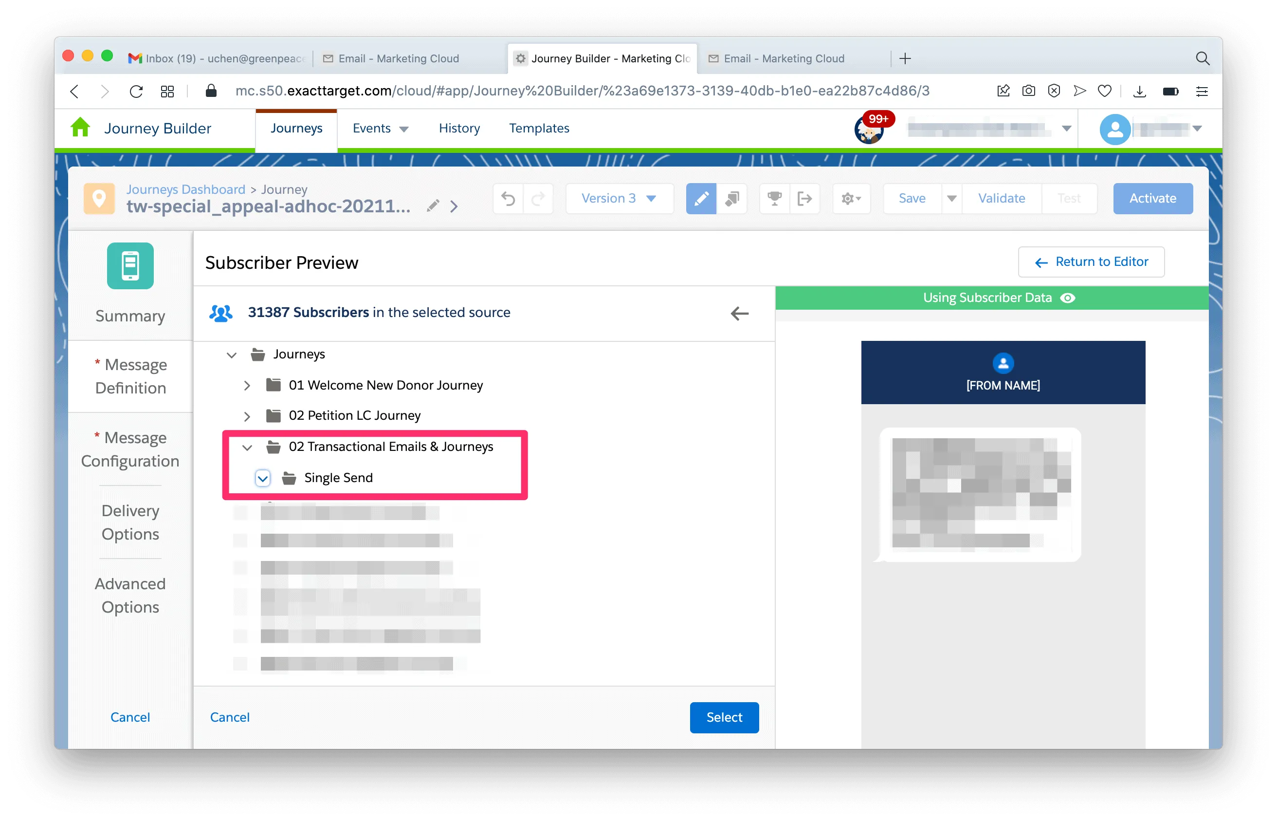Click the browser back arrow
1277x821 pixels.
pyautogui.click(x=74, y=91)
